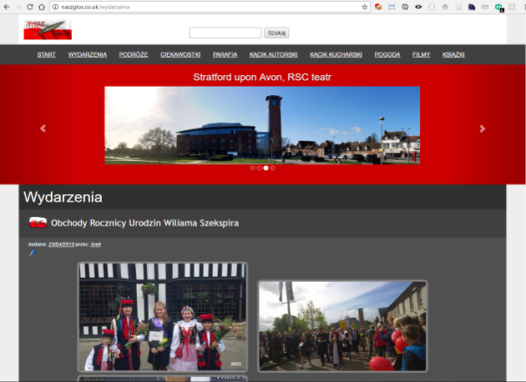Image resolution: width=526 pixels, height=382 pixels.
Task: Select the third active carousel dot
Action: (x=266, y=168)
